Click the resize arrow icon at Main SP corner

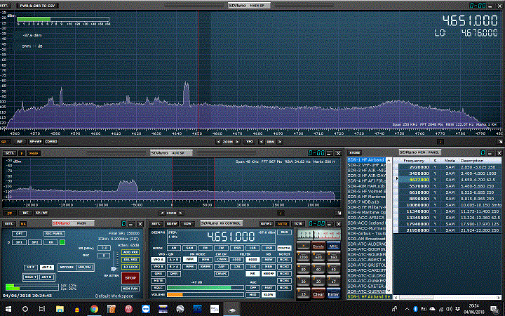499,142
